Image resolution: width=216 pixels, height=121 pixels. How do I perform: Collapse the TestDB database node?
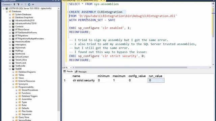tap(10, 69)
